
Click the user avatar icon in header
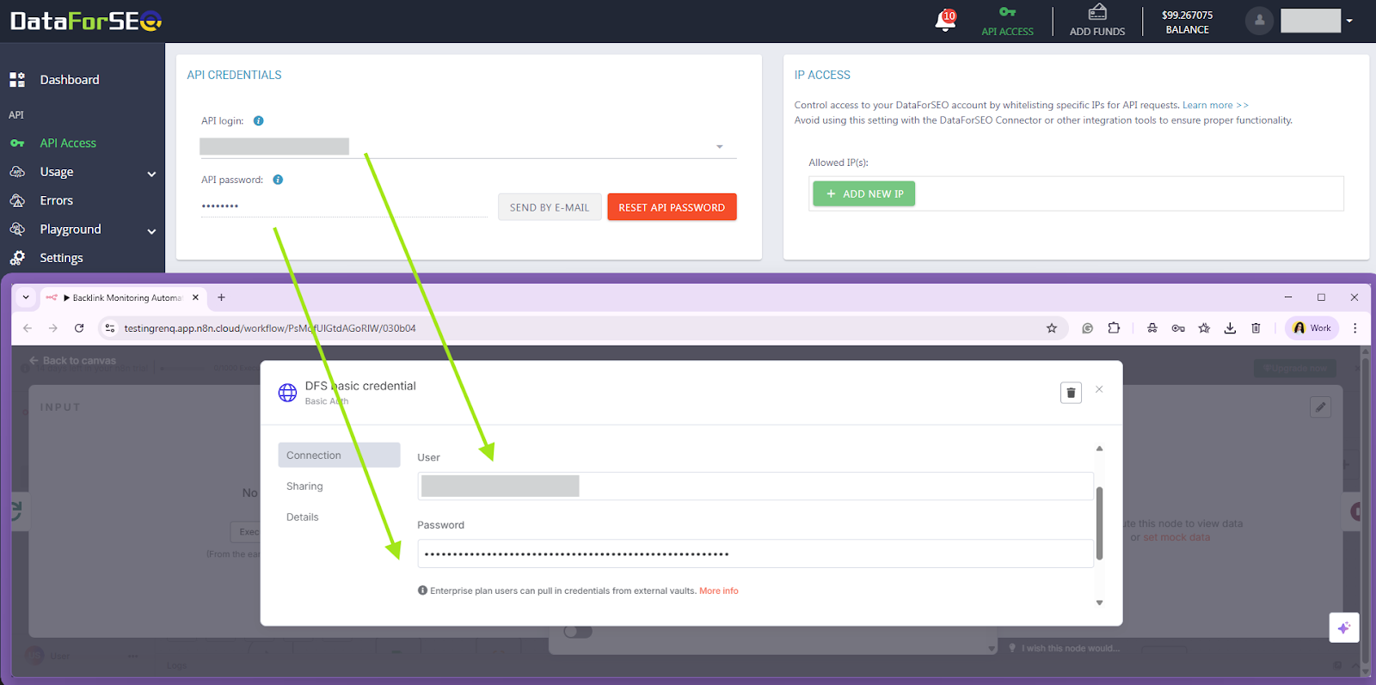tap(1259, 21)
